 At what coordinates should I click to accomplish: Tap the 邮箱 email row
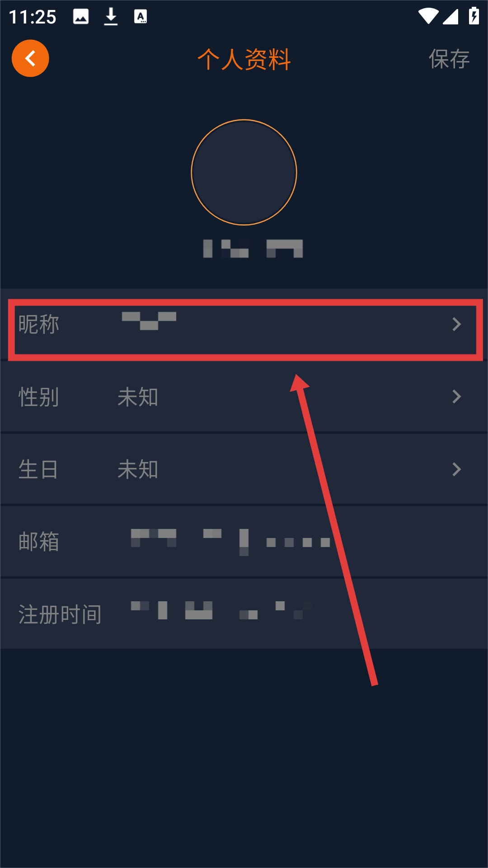coord(244,542)
